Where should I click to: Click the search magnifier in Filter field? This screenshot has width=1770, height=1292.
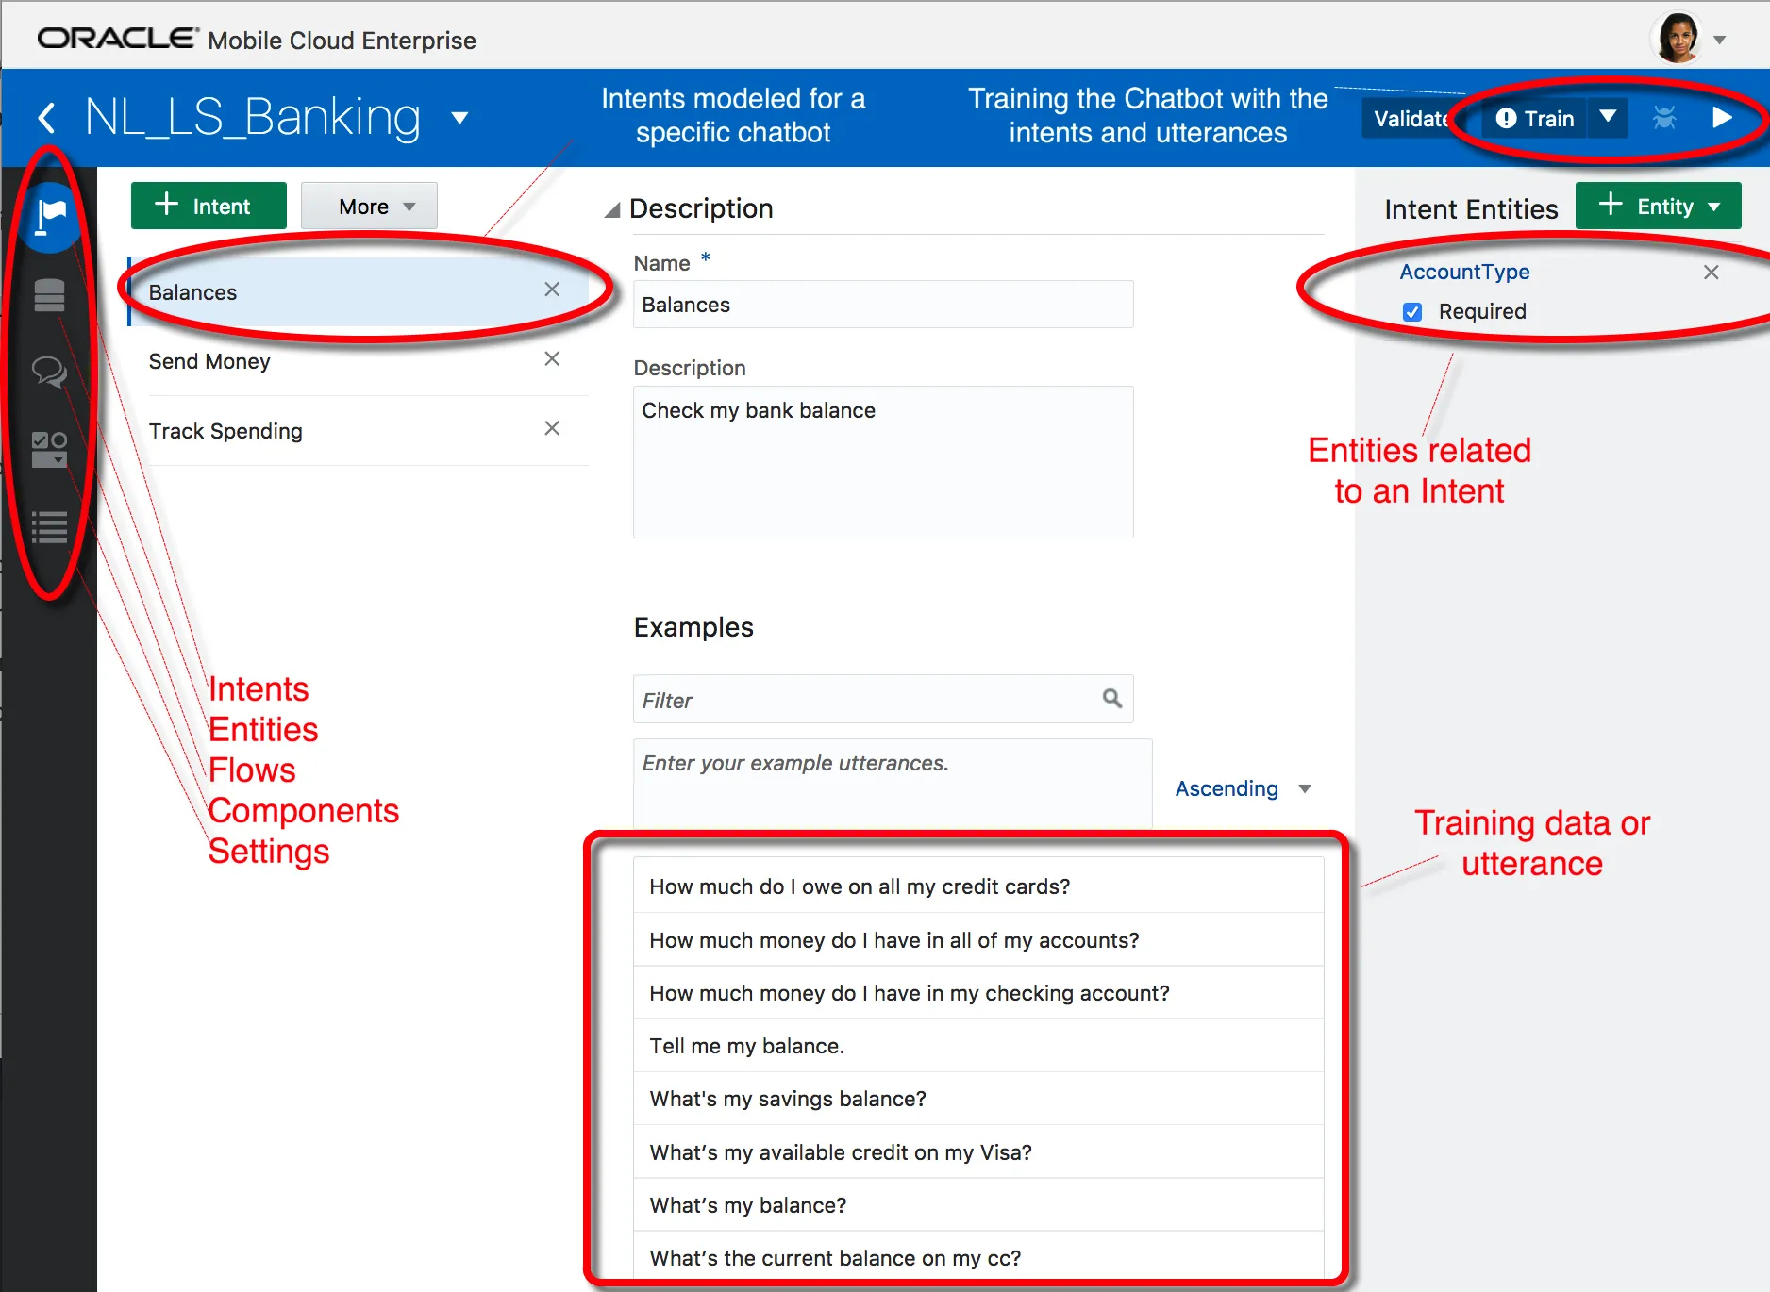(1112, 698)
